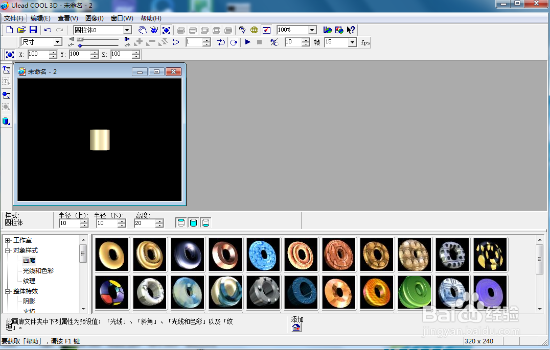Select the Insert Text tool in left toolbar

[x=6, y=70]
